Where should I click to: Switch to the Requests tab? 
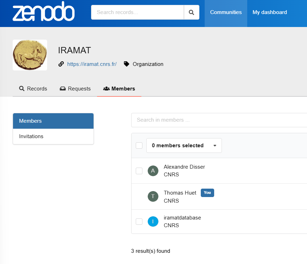tap(75, 89)
